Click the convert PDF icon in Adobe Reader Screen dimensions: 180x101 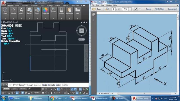point(107,9)
